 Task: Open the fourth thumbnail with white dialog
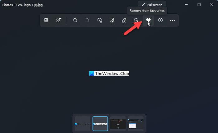[x=135, y=124]
